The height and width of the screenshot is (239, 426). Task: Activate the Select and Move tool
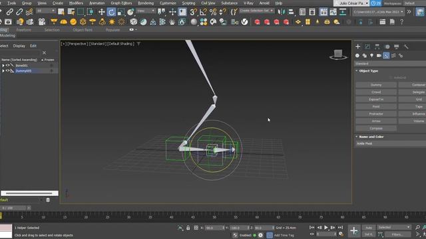[102, 12]
